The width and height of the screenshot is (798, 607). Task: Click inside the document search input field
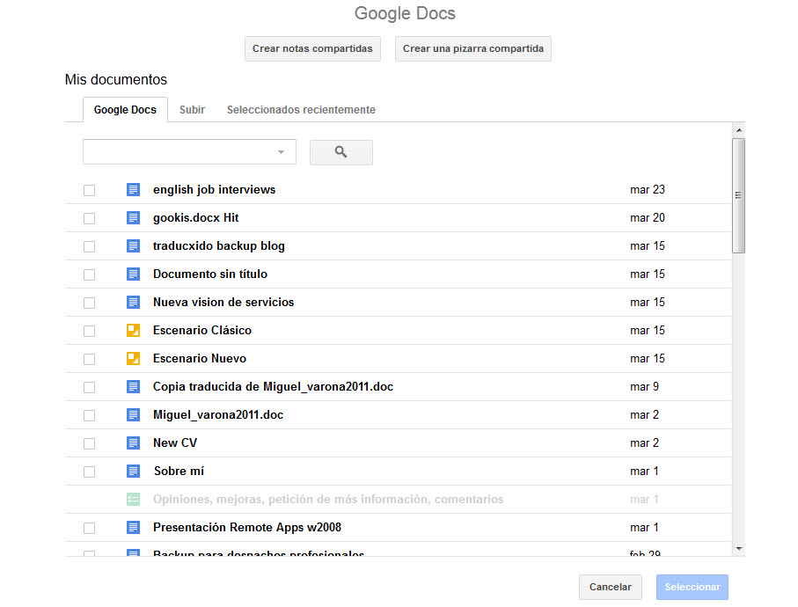(179, 152)
